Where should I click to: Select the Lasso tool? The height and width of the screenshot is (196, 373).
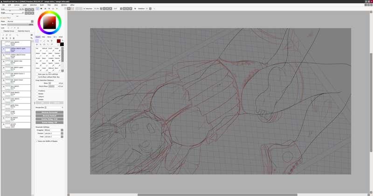coord(41,41)
